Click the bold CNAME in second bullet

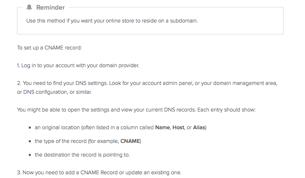point(130,141)
